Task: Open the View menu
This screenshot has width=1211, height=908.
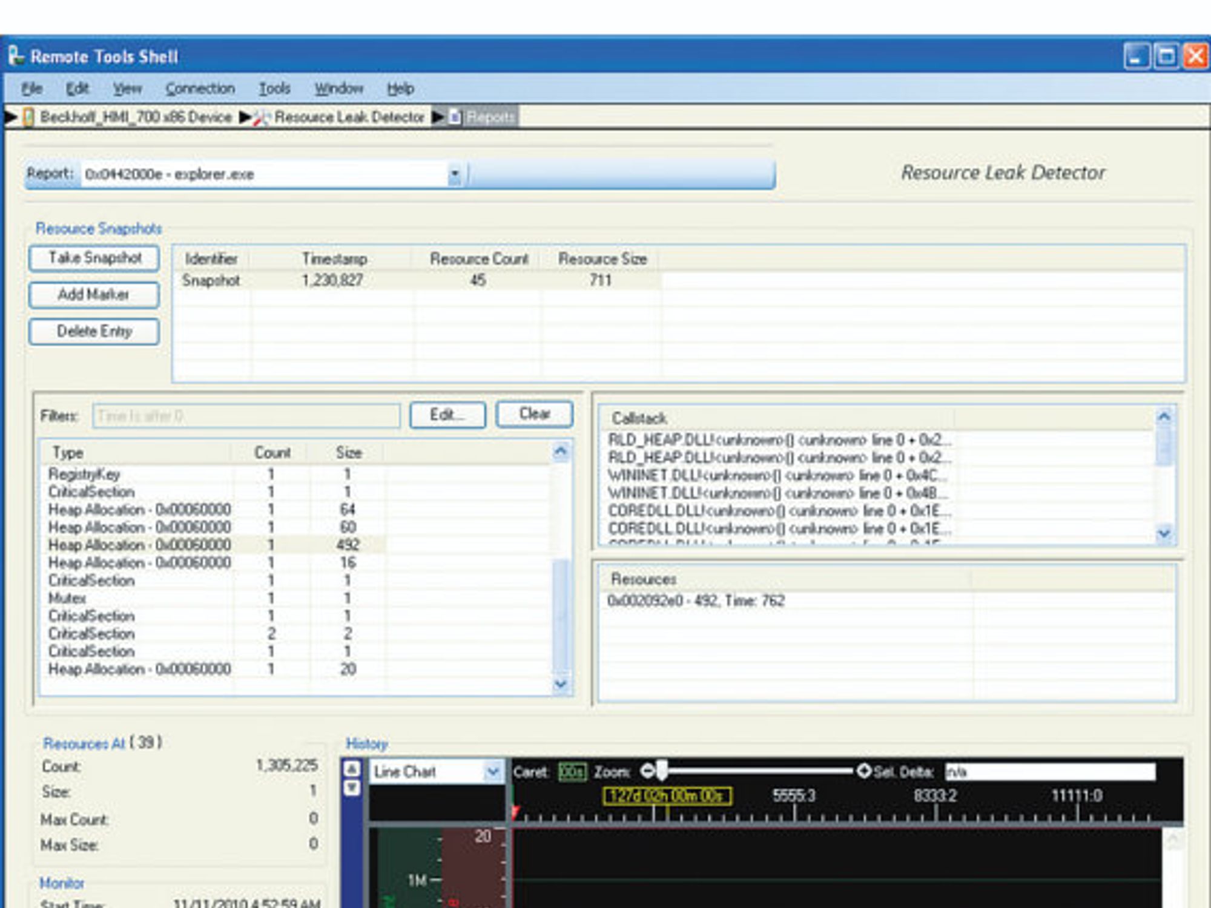Action: pyautogui.click(x=127, y=89)
